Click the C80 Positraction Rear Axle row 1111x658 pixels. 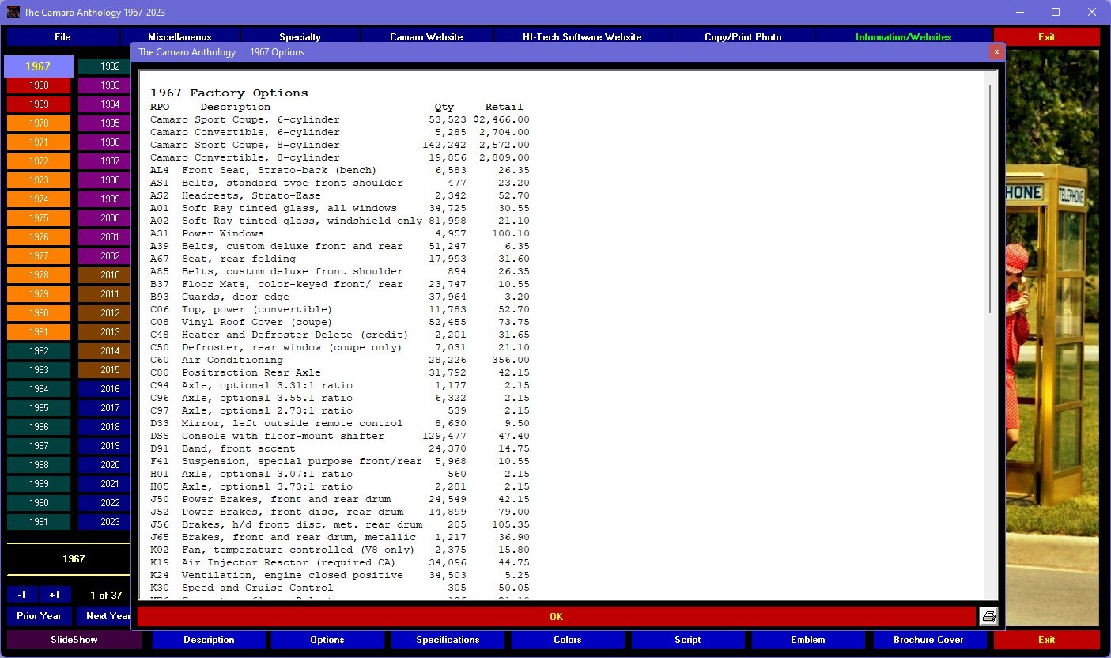340,372
